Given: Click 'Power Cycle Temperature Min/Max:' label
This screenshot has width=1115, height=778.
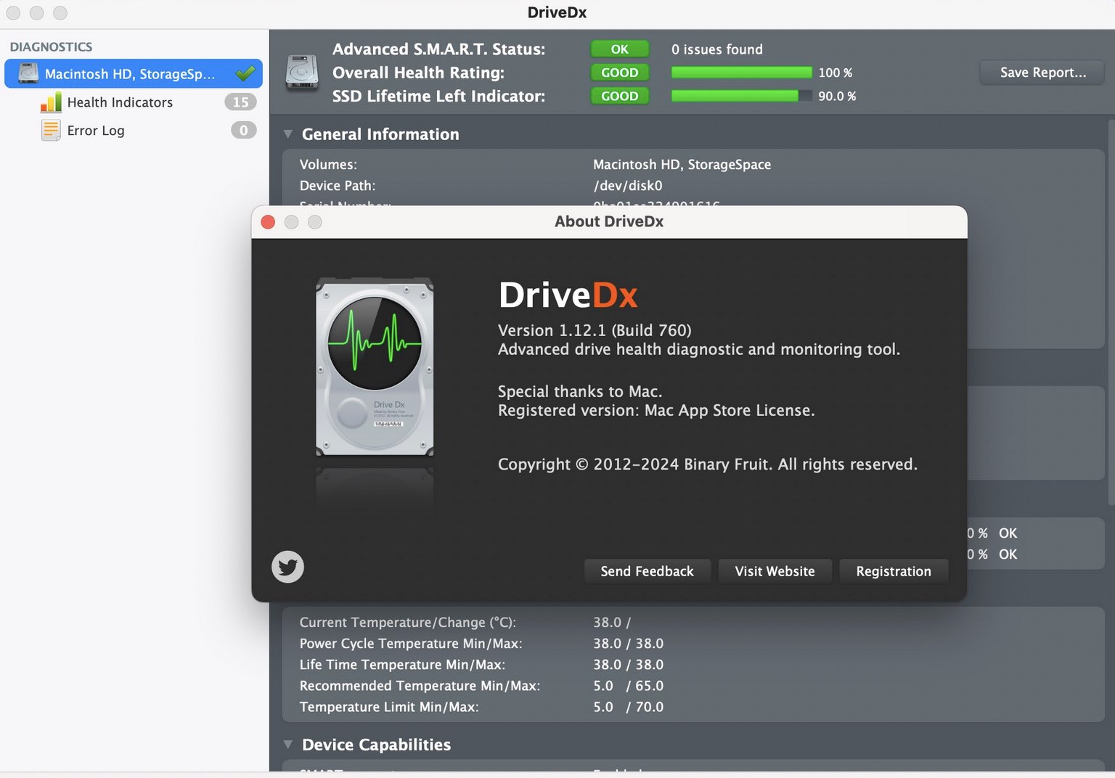Looking at the screenshot, I should [411, 644].
